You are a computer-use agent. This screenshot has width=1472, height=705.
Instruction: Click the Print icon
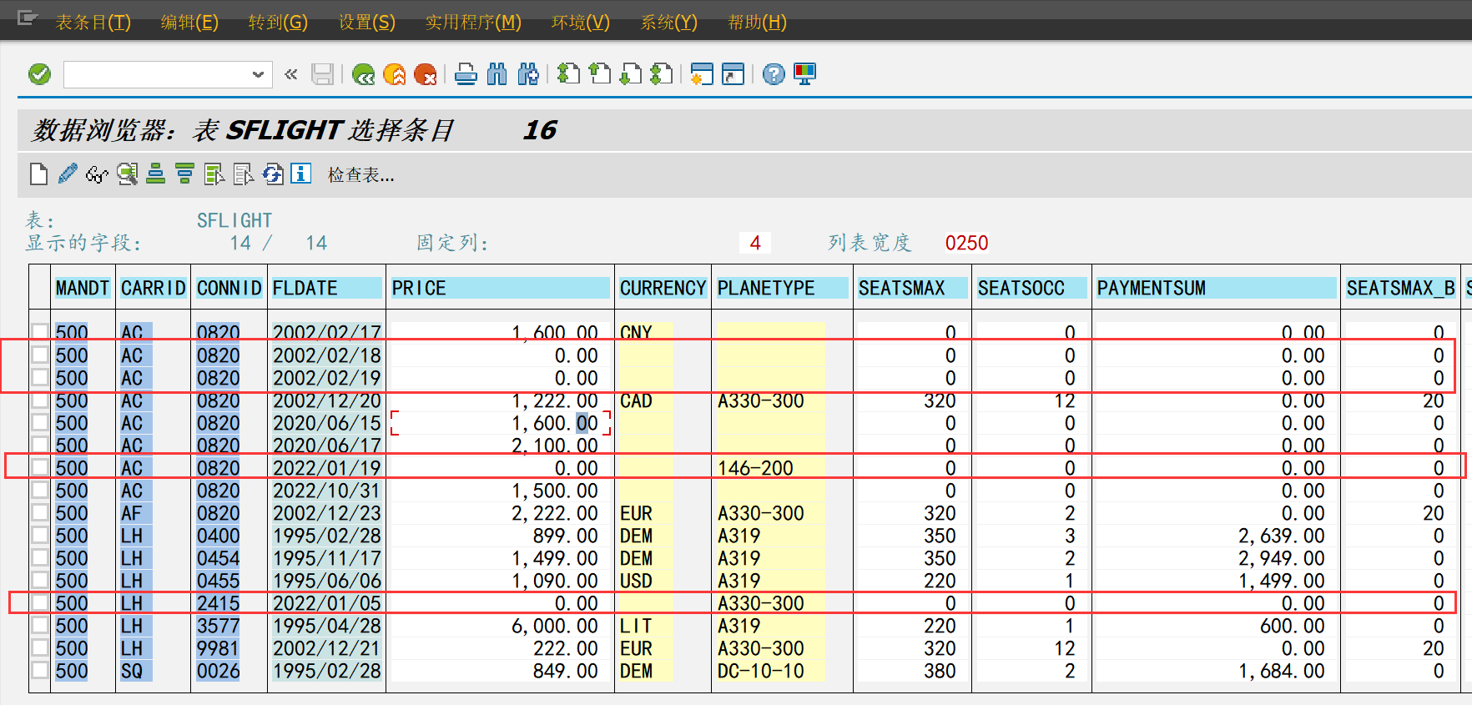466,74
